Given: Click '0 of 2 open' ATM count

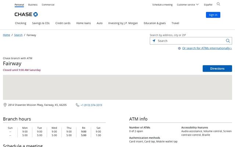Looking at the screenshot, I should pyautogui.click(x=136, y=131).
